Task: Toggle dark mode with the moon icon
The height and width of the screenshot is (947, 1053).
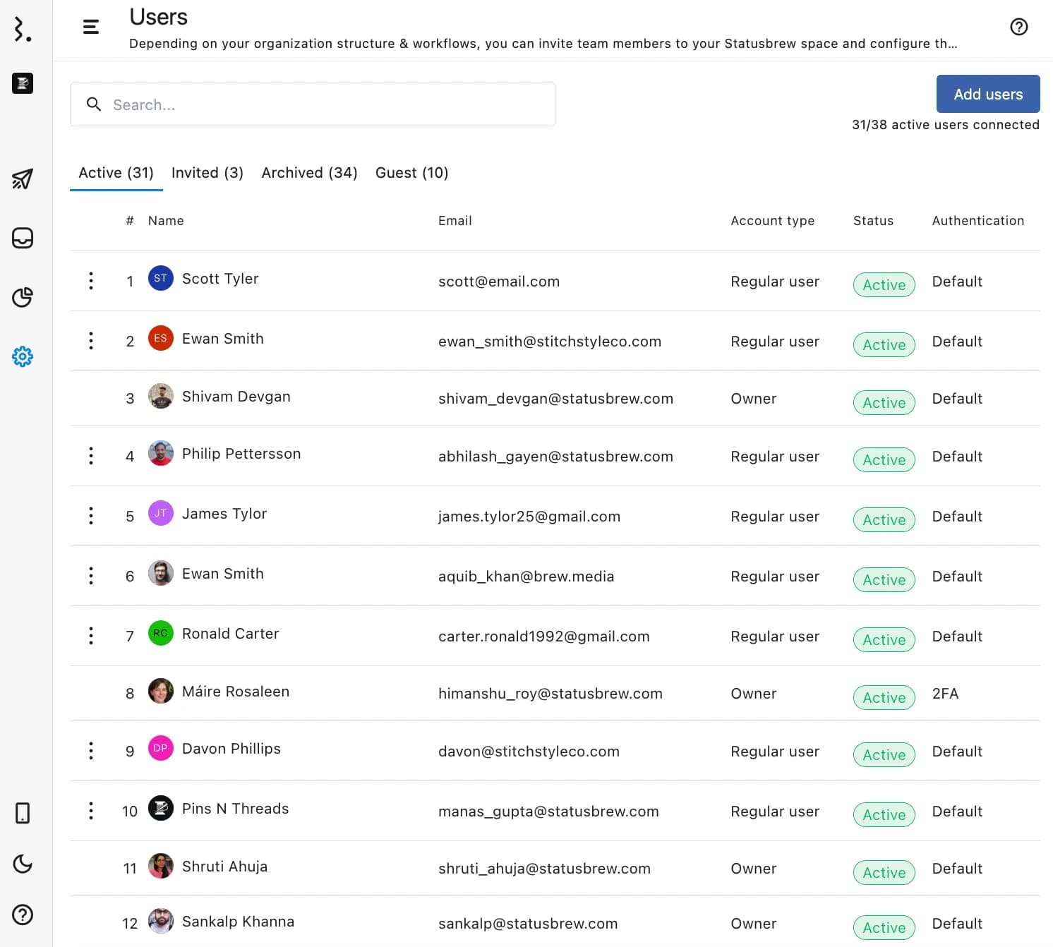Action: pyautogui.click(x=23, y=864)
